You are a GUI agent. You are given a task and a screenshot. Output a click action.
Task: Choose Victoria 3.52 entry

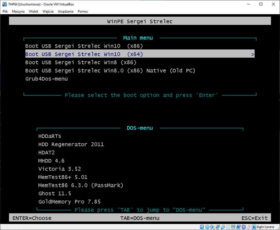[x=60, y=169]
